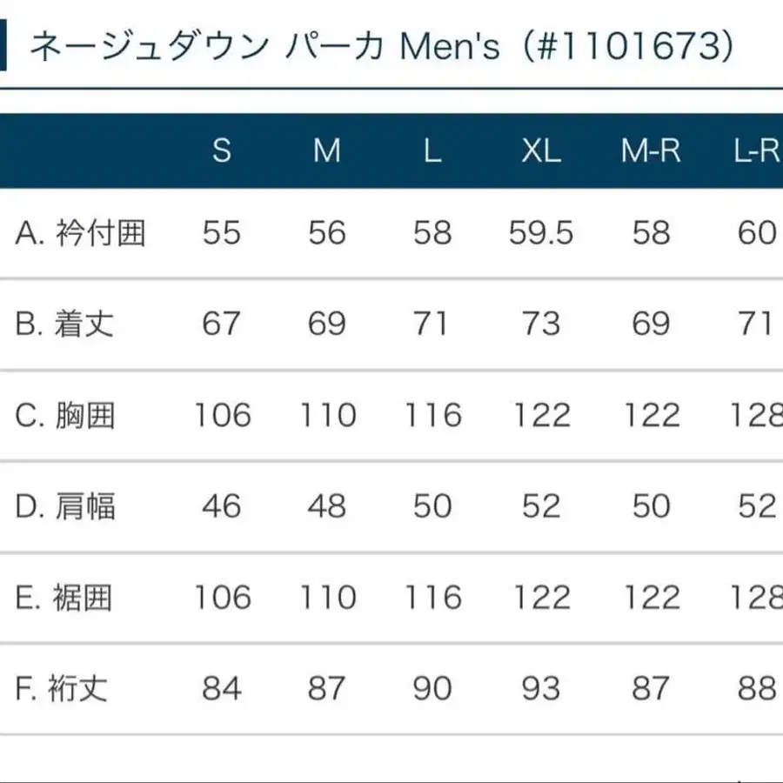Click the 胸囲 value 116 for size L
Image resolution: width=783 pixels, height=783 pixels.
(x=432, y=416)
